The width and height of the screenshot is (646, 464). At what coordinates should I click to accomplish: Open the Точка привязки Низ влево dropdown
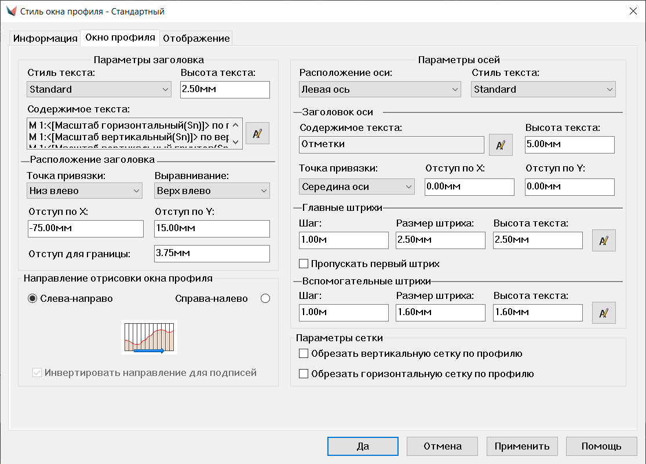[x=85, y=191]
